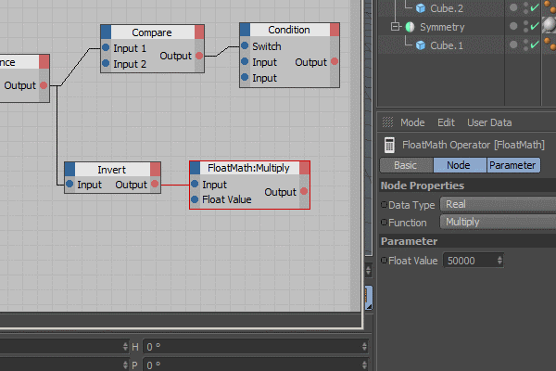Image resolution: width=556 pixels, height=371 pixels.
Task: Click the partial node's Output port
Action: point(44,85)
